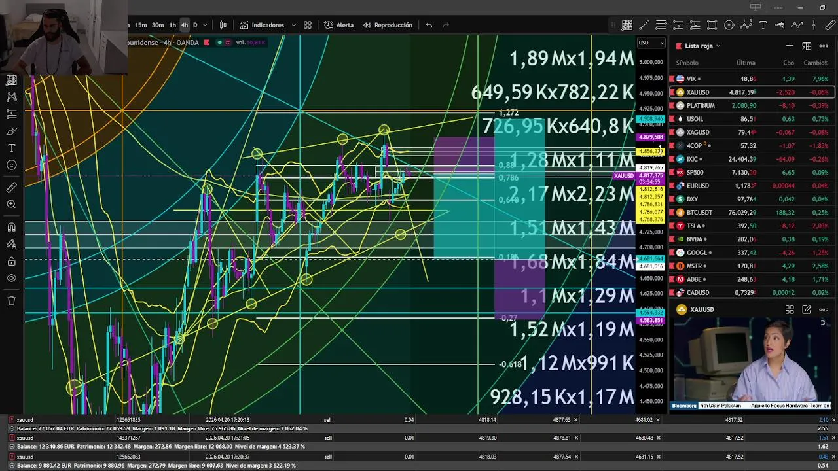Image resolution: width=838 pixels, height=471 pixels.
Task: Open the layout templates grid icon
Action: 308,25
